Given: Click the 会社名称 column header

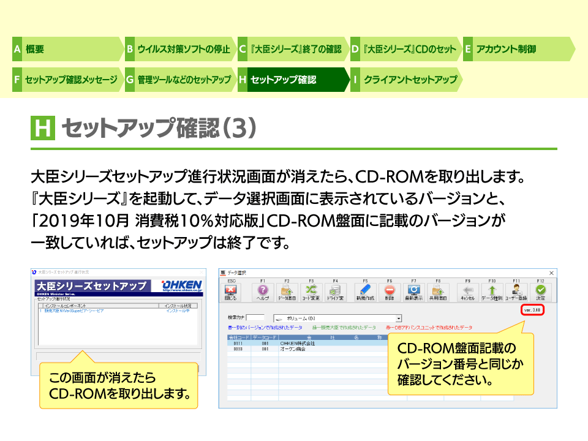Looking at the screenshot, I should 333,337.
